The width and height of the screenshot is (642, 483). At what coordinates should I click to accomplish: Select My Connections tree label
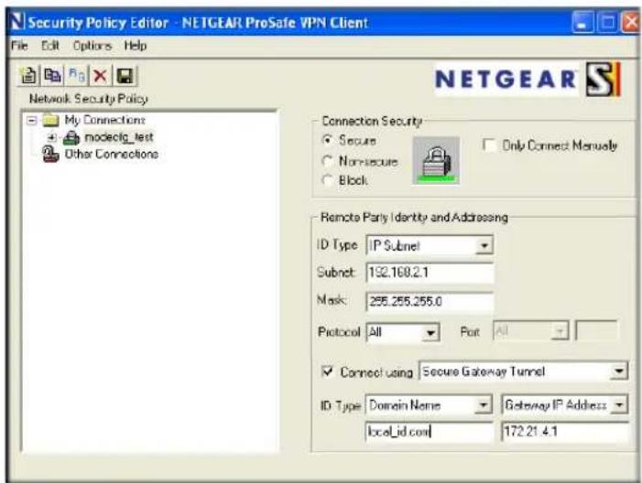coord(104,120)
